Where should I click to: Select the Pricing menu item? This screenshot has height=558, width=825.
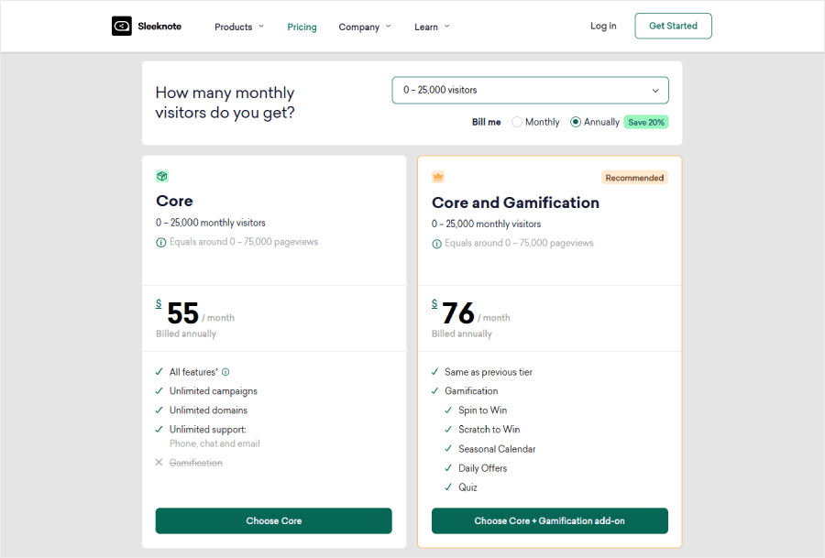coord(302,27)
